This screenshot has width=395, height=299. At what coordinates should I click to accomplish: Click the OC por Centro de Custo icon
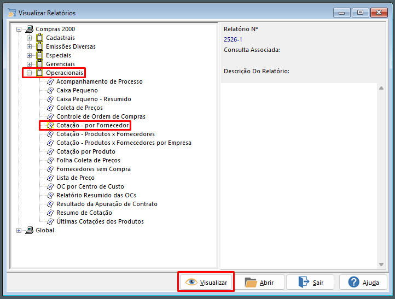[50, 186]
